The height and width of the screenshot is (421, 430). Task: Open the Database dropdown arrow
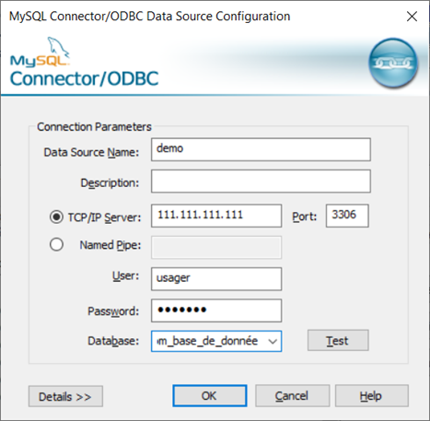[273, 341]
